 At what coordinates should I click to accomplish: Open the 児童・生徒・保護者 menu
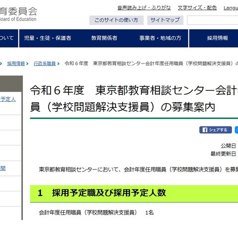48,38
